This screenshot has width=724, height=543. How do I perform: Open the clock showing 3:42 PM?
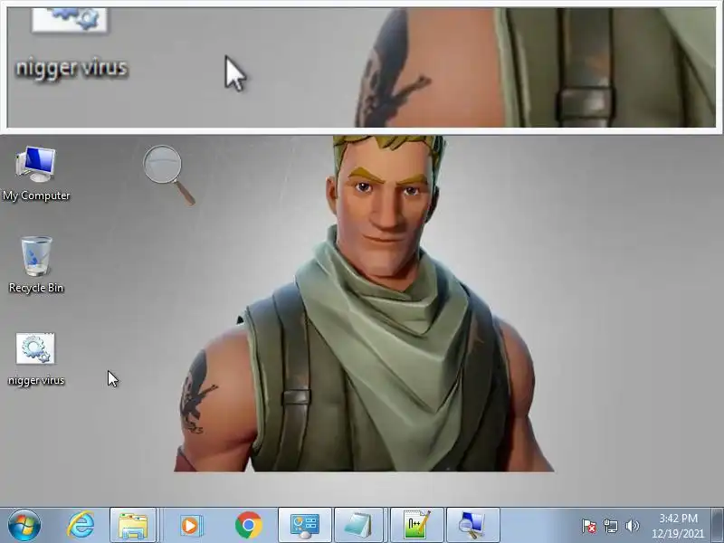click(x=678, y=518)
